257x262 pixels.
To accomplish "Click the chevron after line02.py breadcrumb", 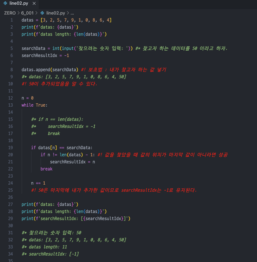I will [x=68, y=13].
